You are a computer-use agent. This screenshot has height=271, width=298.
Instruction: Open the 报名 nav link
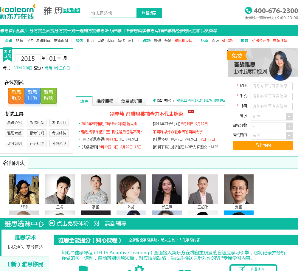[x=30, y=41]
